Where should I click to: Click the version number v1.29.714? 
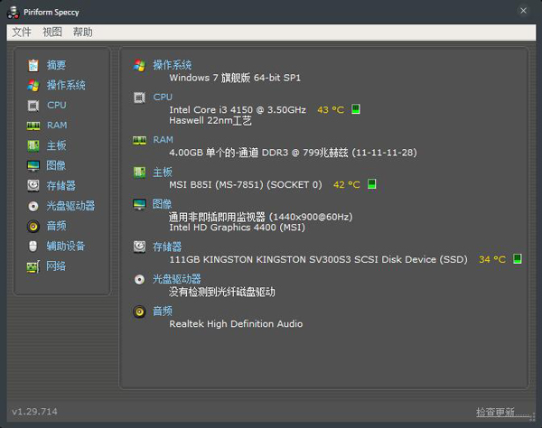click(34, 412)
